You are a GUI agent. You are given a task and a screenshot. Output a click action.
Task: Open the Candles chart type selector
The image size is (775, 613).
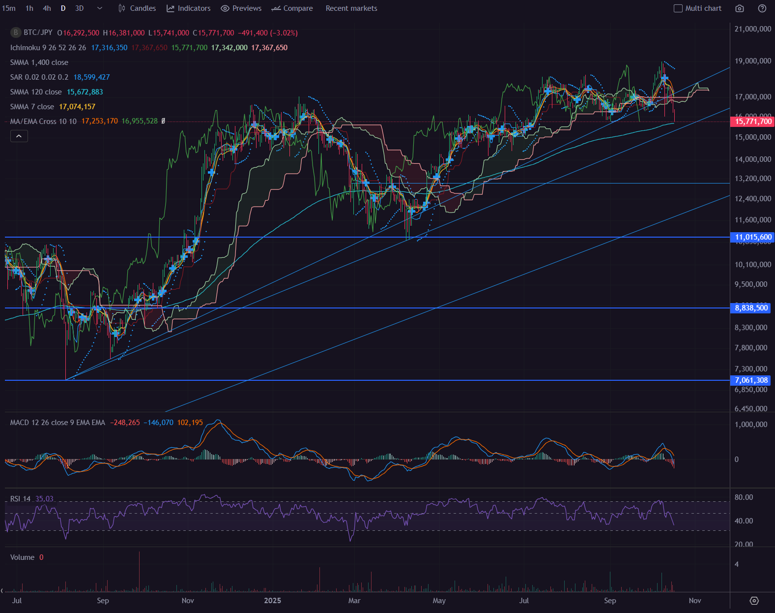tap(137, 8)
